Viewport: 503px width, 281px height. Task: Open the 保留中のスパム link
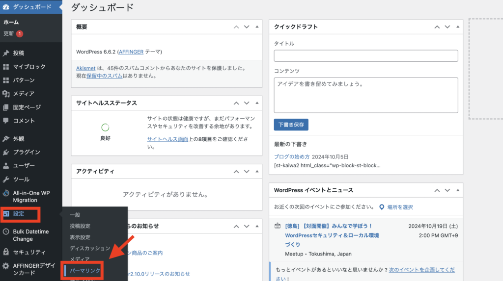[x=105, y=76]
